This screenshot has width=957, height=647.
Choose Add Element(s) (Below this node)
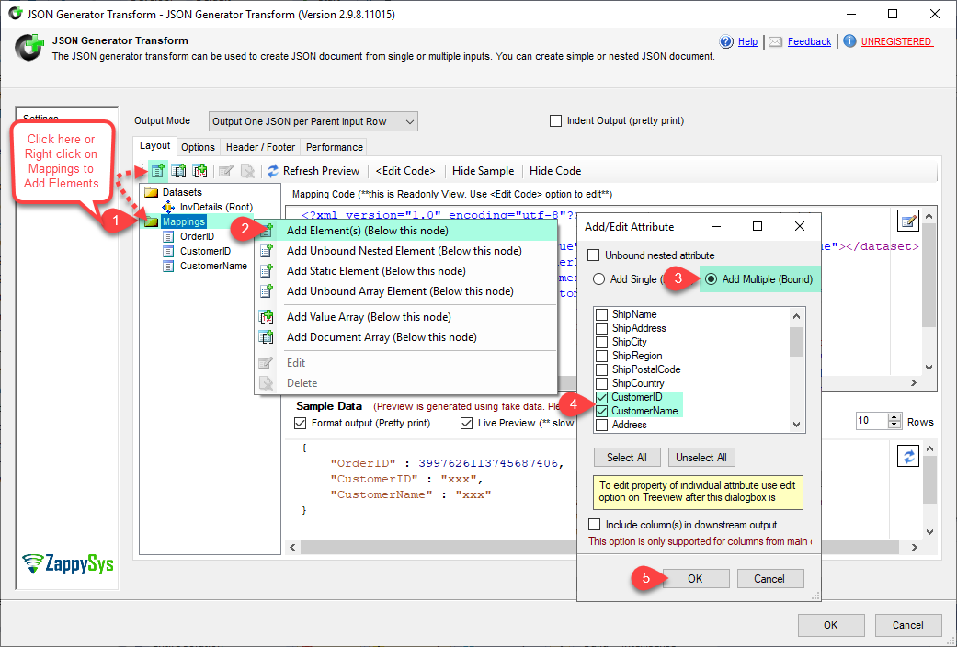(x=405, y=231)
